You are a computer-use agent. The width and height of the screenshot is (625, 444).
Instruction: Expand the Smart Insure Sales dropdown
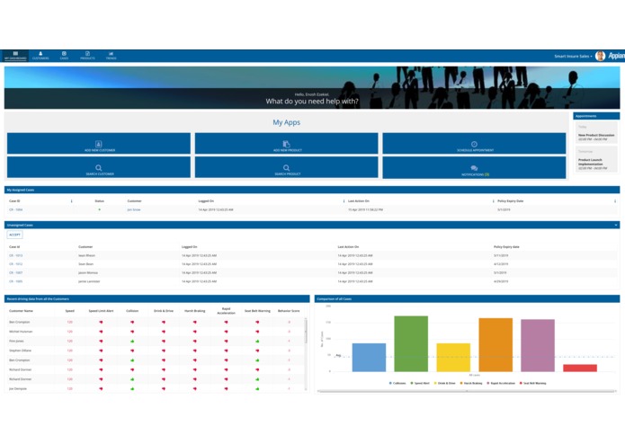point(573,56)
